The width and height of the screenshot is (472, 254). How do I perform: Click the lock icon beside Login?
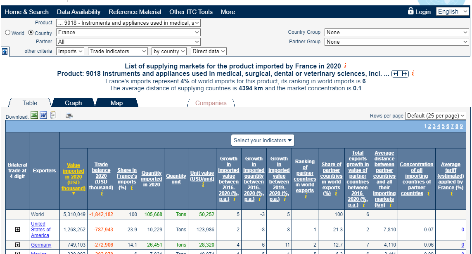[410, 11]
